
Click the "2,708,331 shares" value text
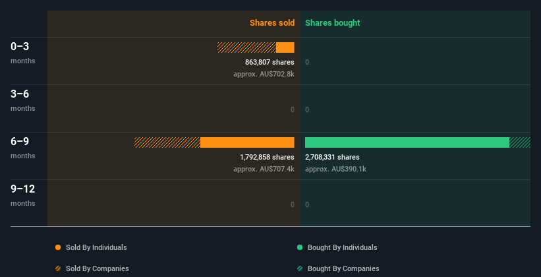coord(332,157)
